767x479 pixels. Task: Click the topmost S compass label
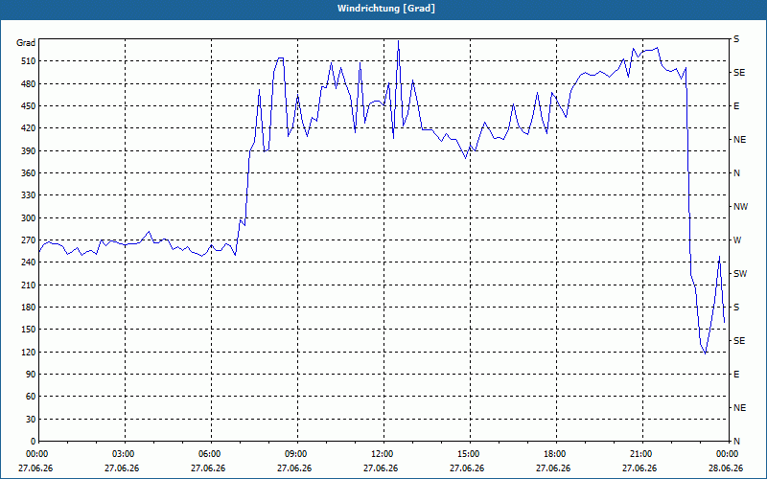point(736,39)
